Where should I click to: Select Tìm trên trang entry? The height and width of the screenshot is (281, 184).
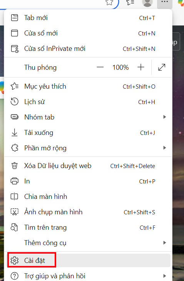pos(88,227)
